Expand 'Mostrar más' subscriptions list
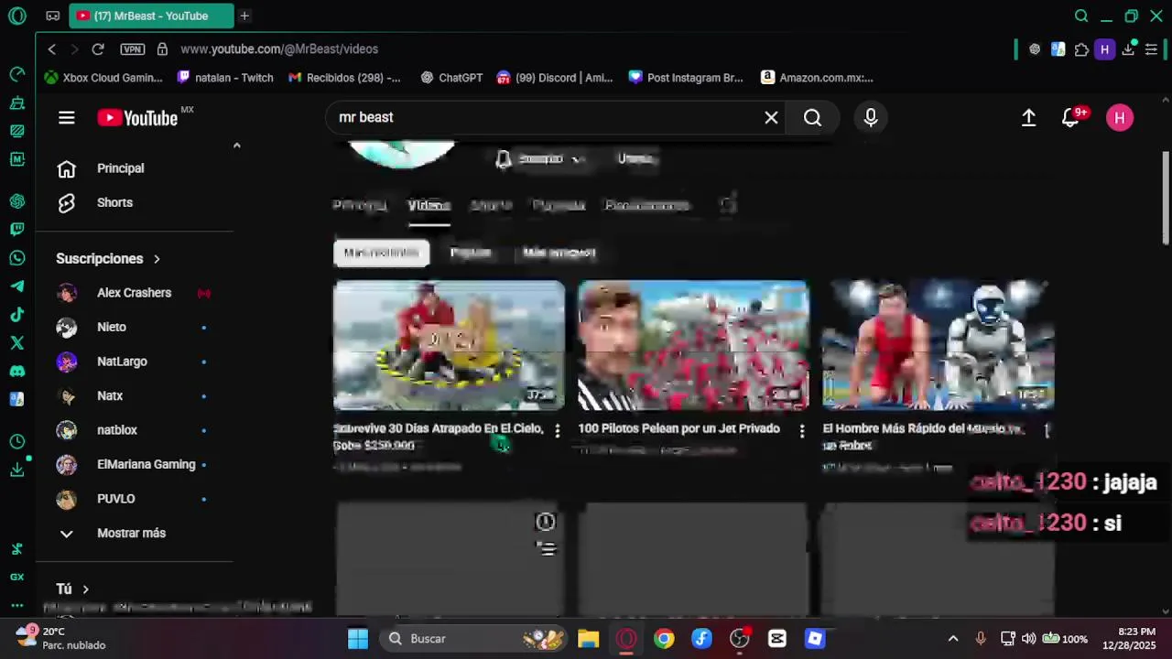 click(131, 533)
